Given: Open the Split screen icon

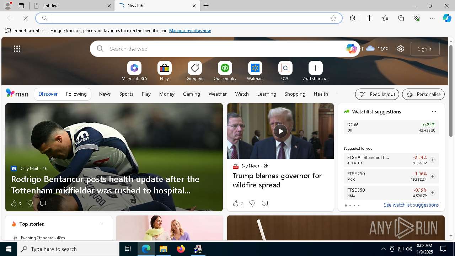Looking at the screenshot, I should pos(369,18).
